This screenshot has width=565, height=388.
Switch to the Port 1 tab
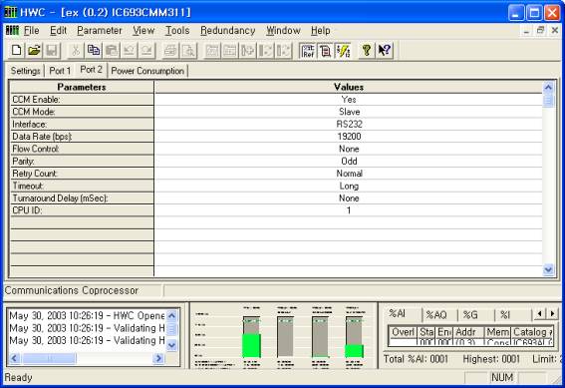pos(60,71)
